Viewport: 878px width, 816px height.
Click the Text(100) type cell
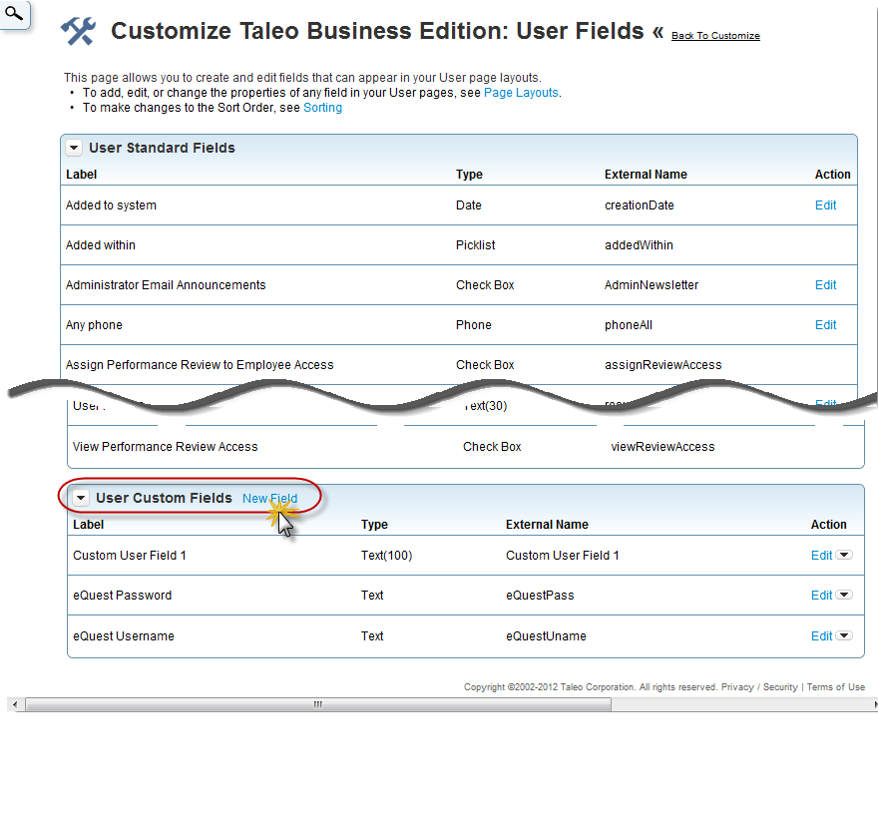coord(386,556)
